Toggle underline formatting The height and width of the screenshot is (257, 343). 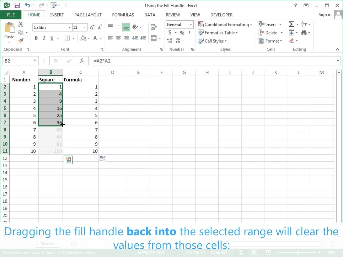(53, 38)
